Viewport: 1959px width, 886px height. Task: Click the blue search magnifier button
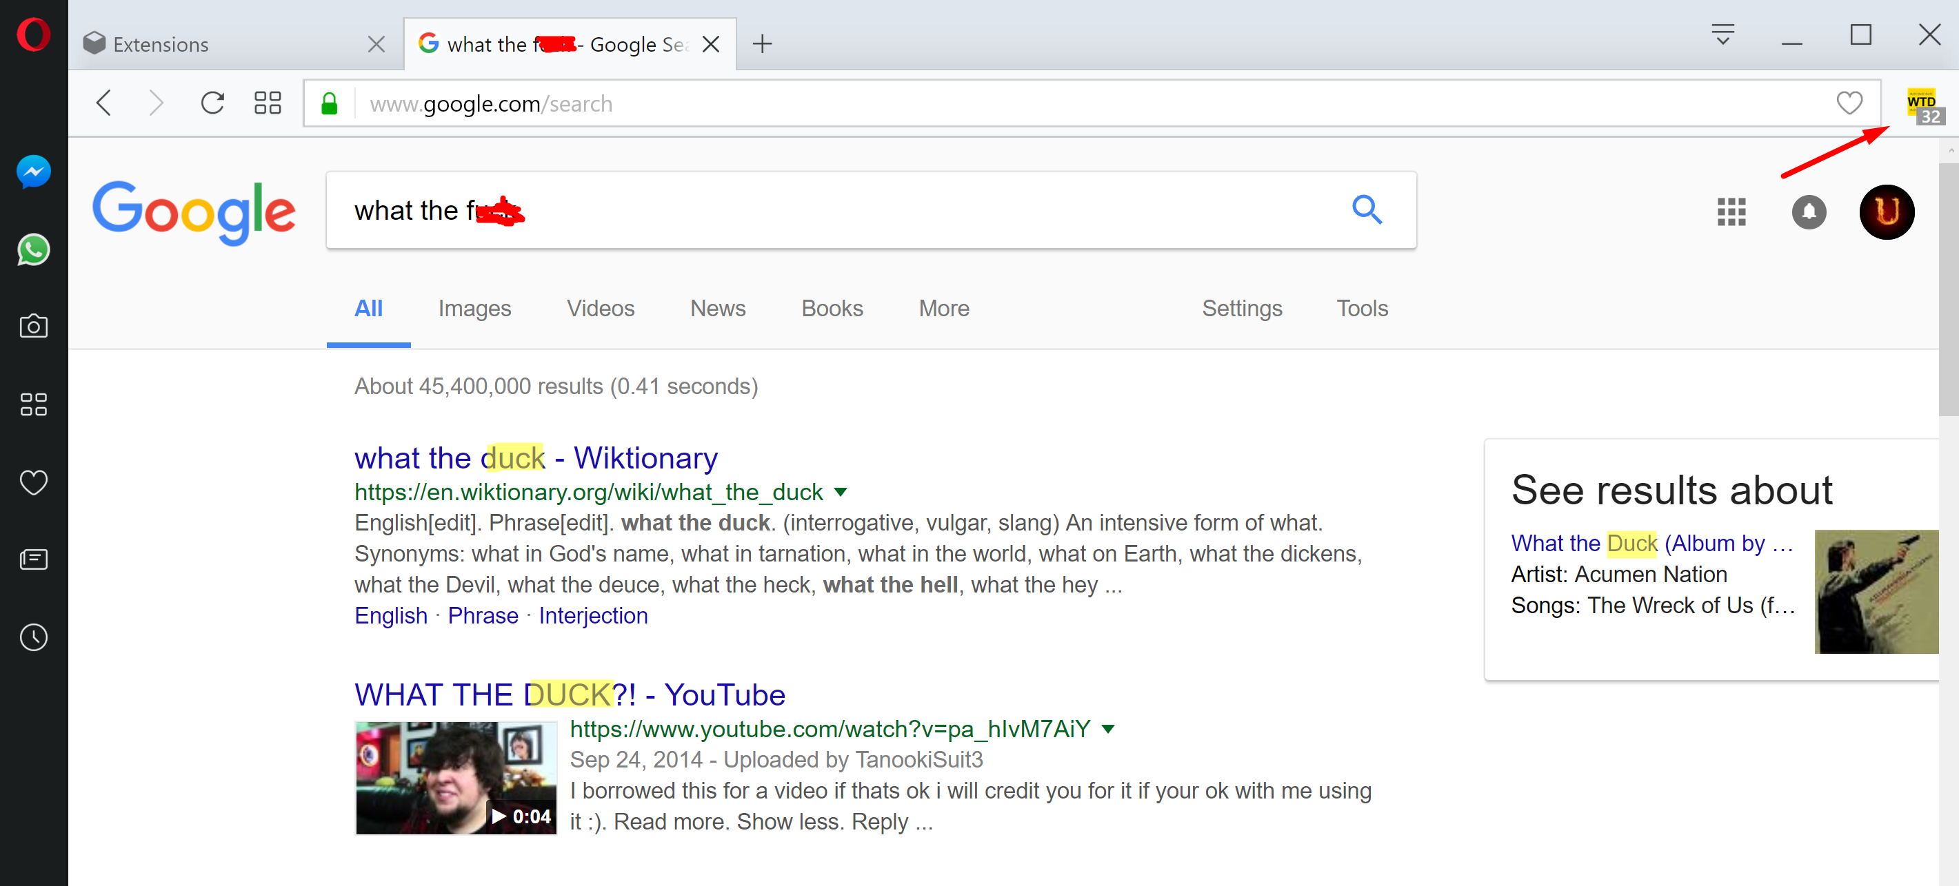pyautogui.click(x=1366, y=209)
